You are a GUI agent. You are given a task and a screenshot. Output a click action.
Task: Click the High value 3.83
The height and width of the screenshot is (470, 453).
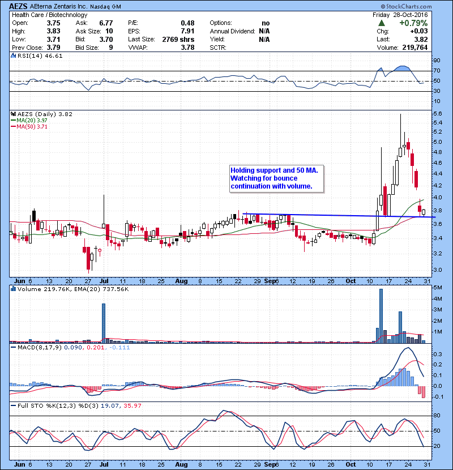pos(53,31)
